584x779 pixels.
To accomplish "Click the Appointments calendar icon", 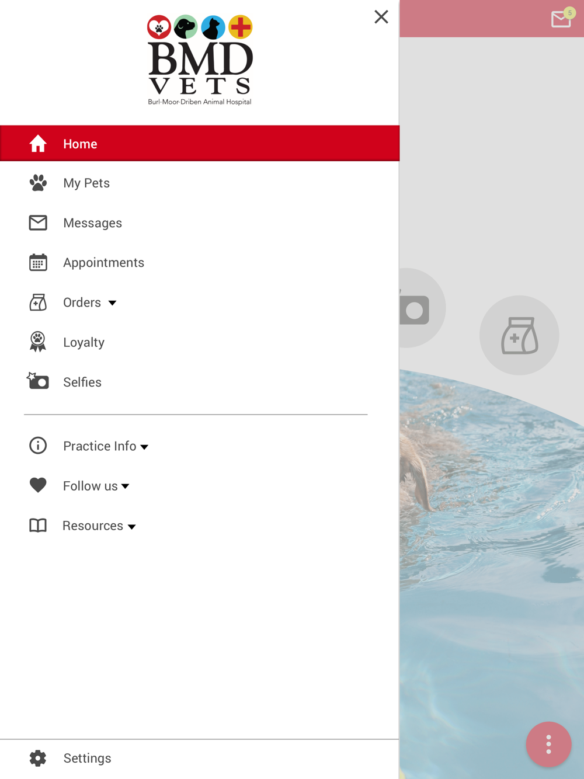I will (38, 262).
